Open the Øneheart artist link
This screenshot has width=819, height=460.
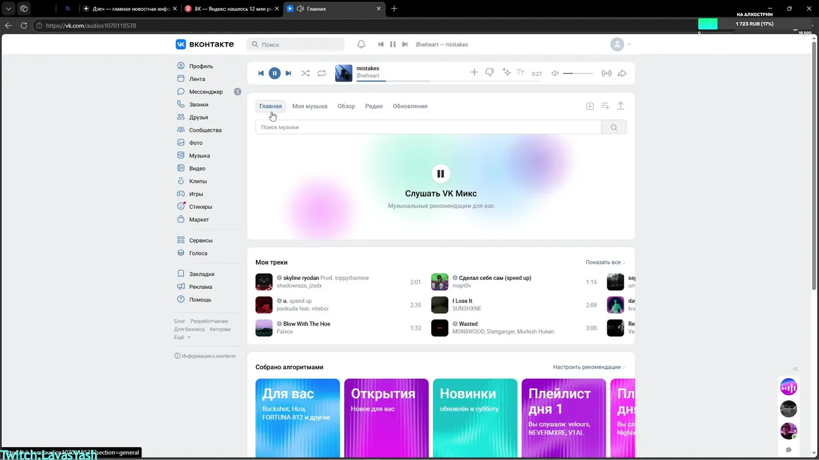(x=368, y=76)
